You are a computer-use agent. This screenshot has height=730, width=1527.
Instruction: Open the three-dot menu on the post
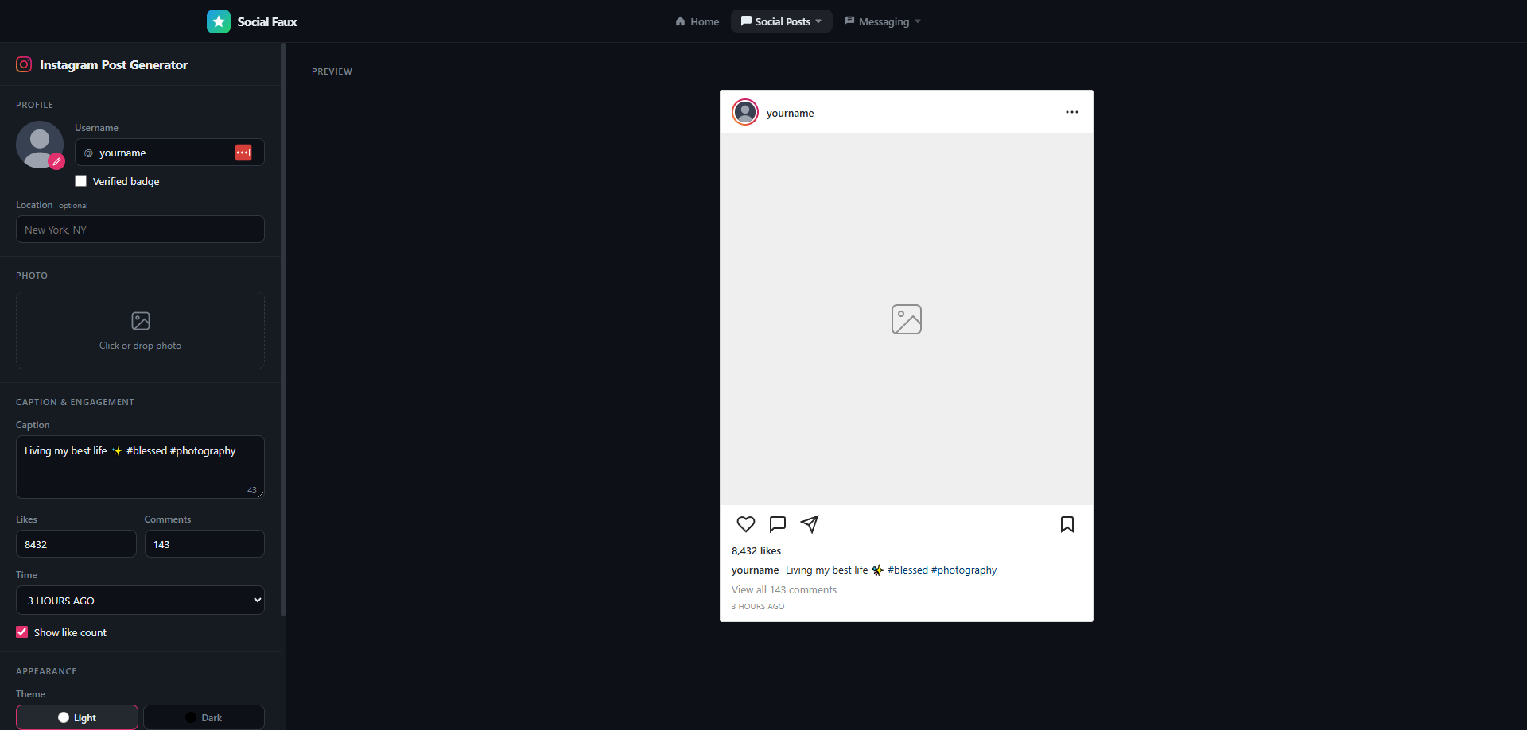coord(1072,112)
